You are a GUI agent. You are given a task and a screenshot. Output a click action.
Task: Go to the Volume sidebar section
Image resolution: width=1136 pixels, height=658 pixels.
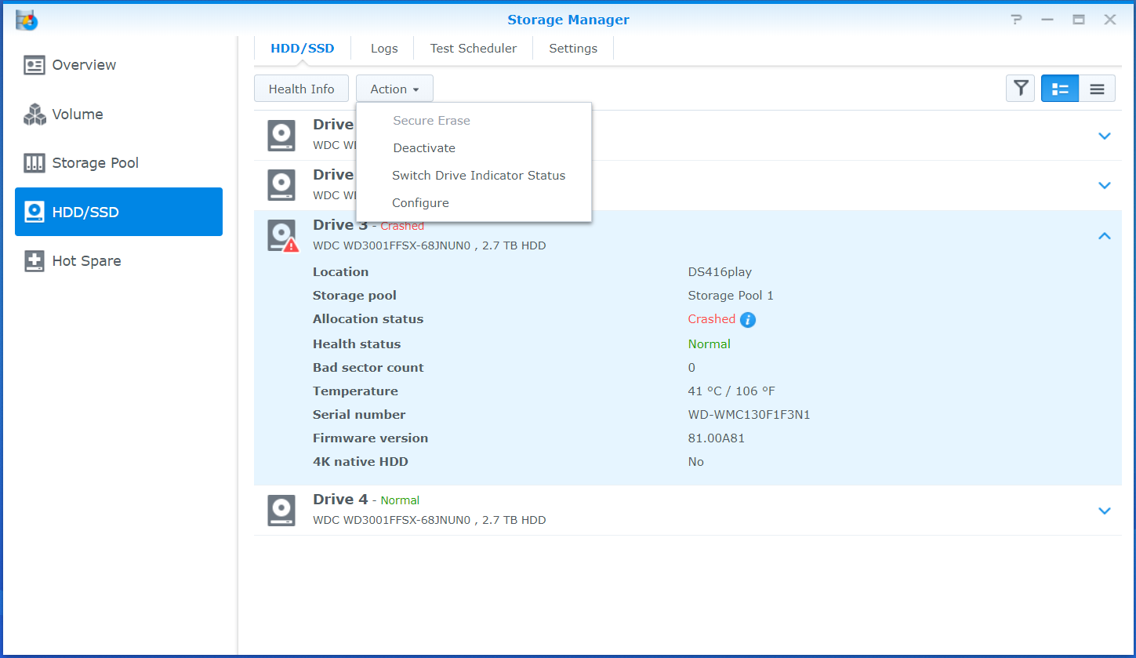pyautogui.click(x=118, y=115)
